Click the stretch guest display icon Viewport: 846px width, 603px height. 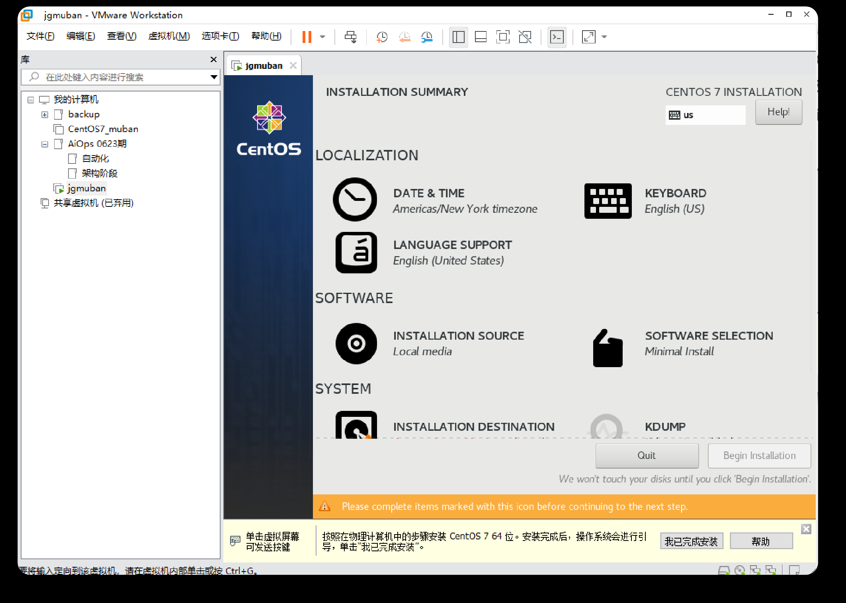pyautogui.click(x=588, y=37)
